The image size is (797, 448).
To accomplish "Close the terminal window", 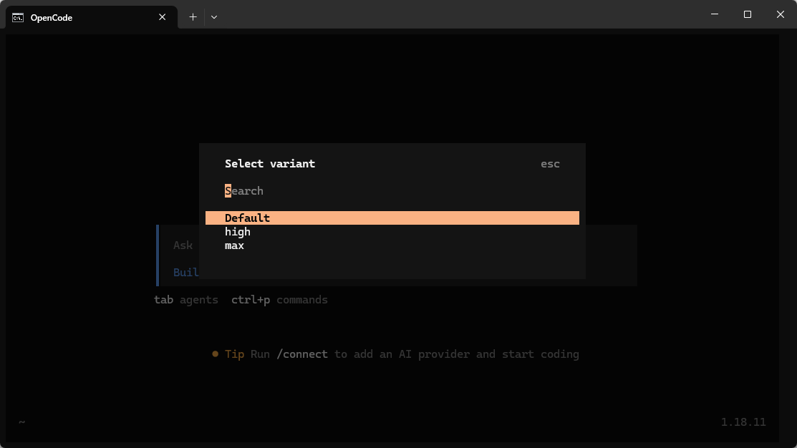I will point(781,14).
